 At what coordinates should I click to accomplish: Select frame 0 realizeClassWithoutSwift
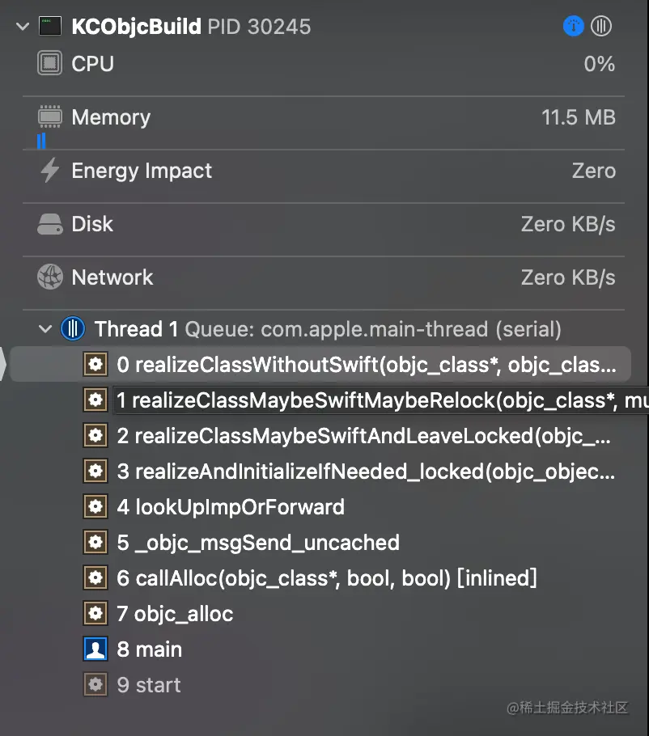click(x=320, y=364)
